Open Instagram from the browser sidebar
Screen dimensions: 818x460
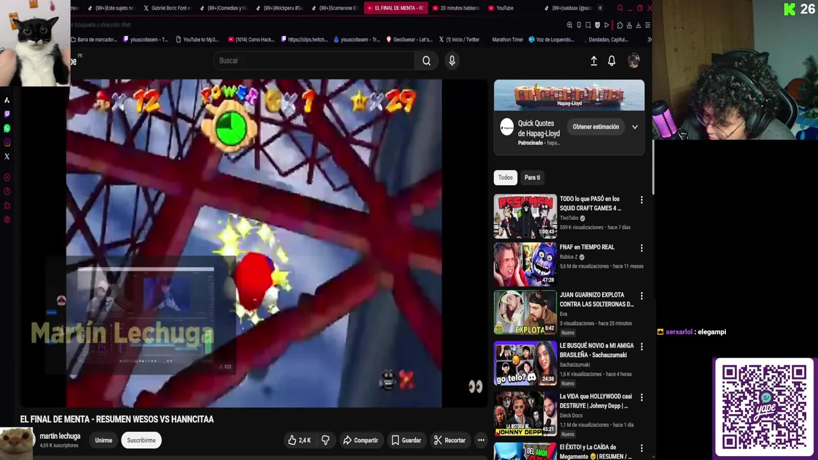(x=7, y=142)
